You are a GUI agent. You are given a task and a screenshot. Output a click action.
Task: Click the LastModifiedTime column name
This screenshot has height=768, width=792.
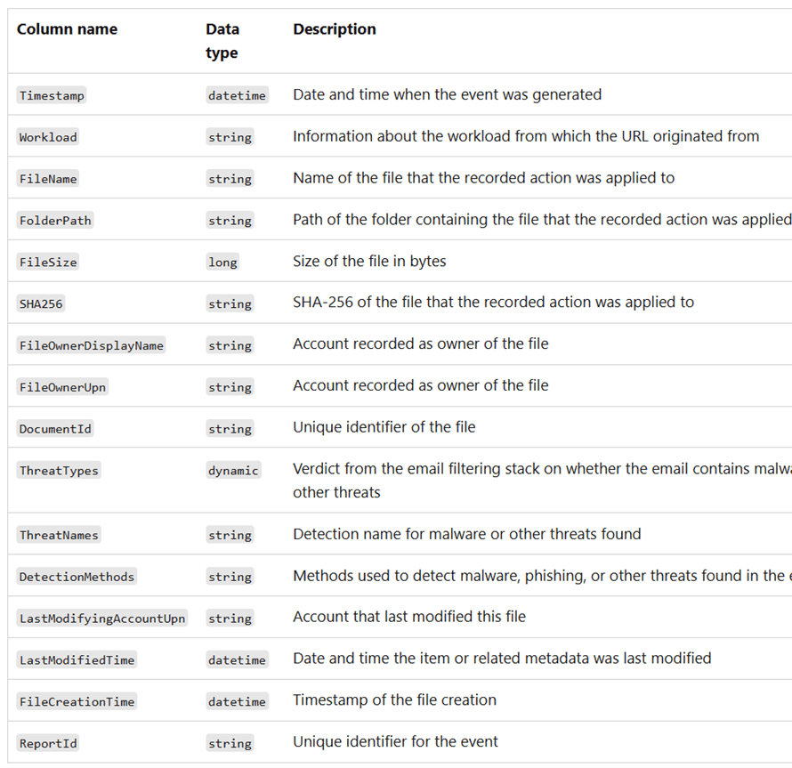(x=77, y=660)
